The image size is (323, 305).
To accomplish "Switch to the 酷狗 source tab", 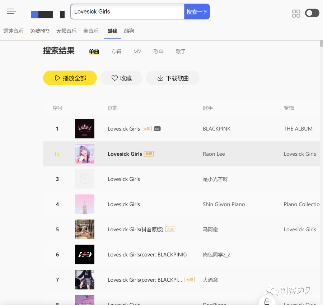I will [x=129, y=31].
